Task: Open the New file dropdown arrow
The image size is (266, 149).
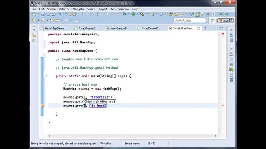Action: pyautogui.click(x=38, y=14)
